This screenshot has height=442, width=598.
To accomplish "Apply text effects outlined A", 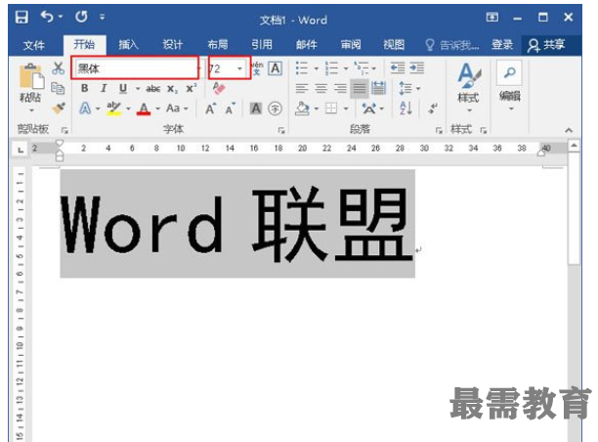I will (x=85, y=109).
